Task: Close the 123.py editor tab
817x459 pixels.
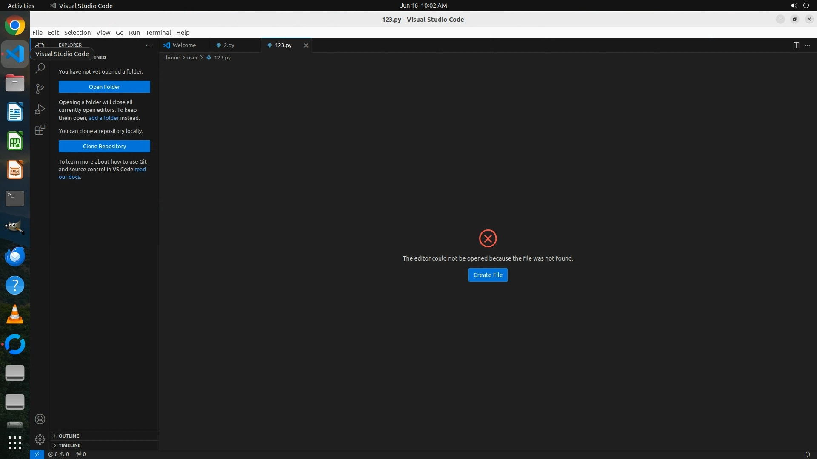Action: click(x=306, y=45)
